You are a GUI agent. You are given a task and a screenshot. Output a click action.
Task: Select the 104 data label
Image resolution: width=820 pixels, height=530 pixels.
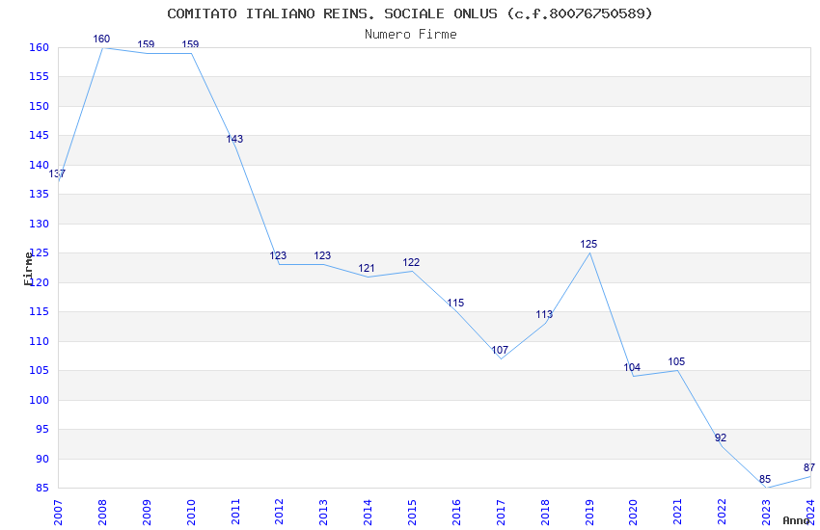(632, 367)
